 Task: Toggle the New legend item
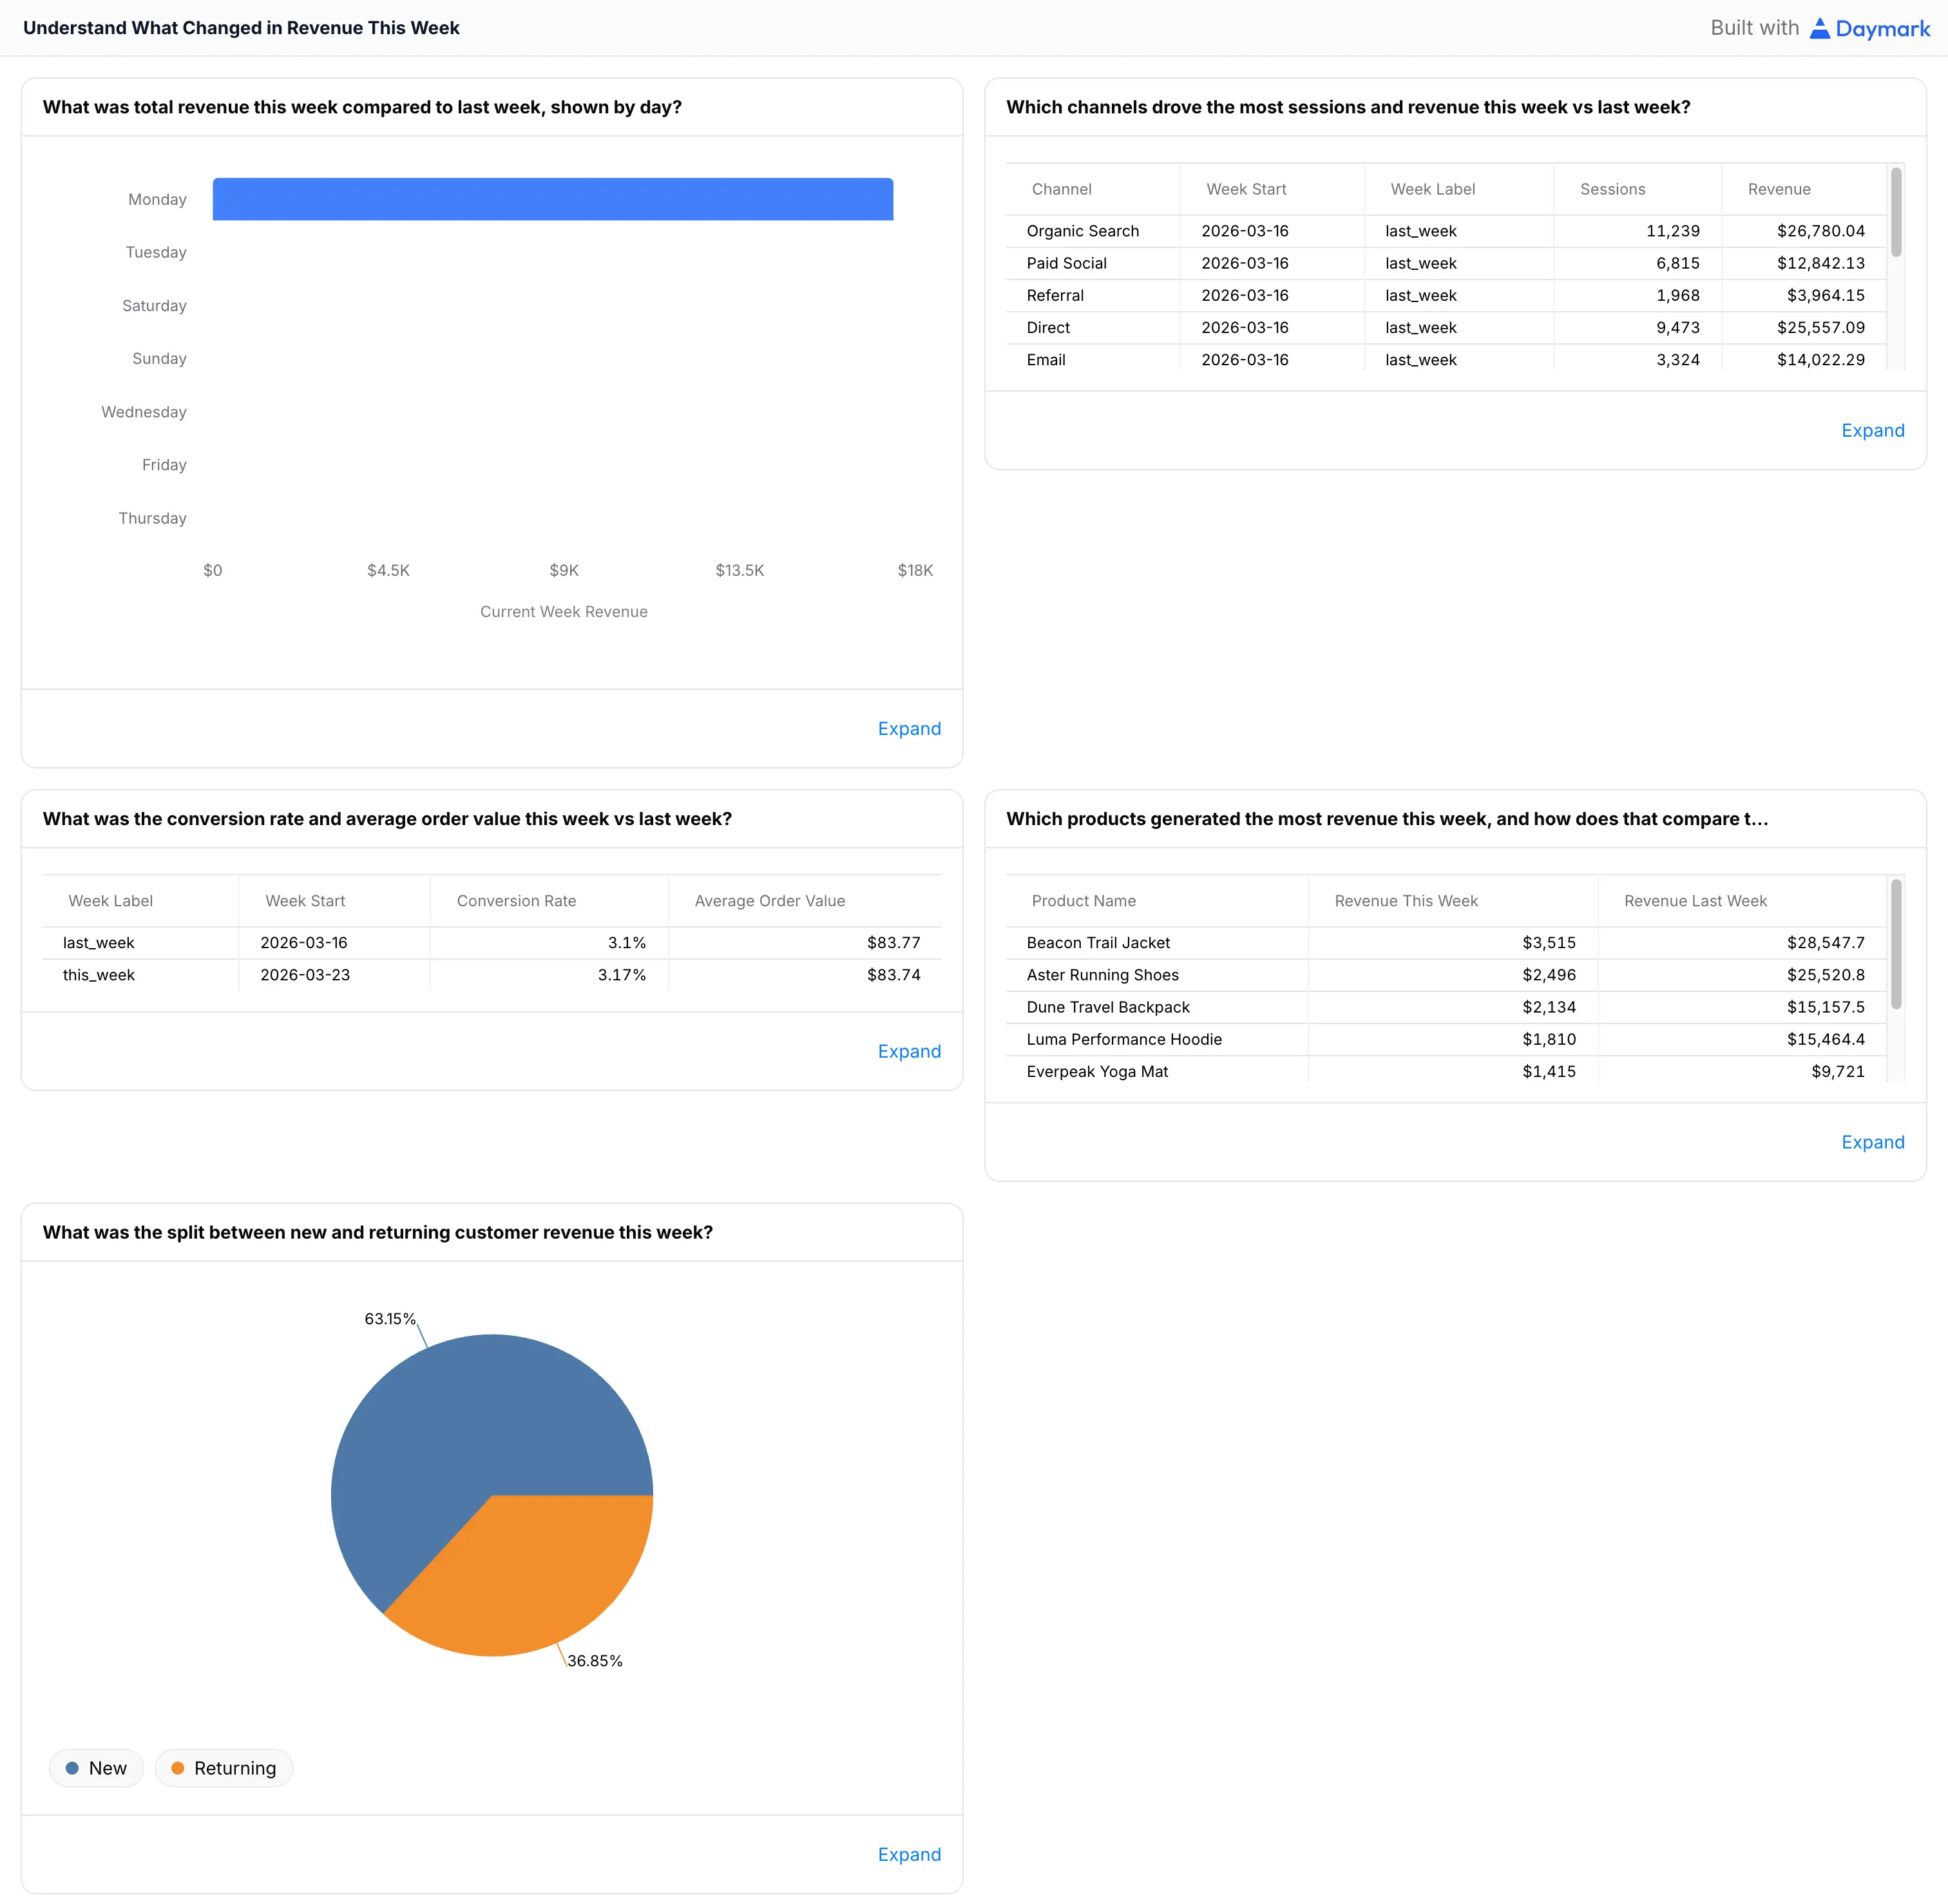(97, 1768)
